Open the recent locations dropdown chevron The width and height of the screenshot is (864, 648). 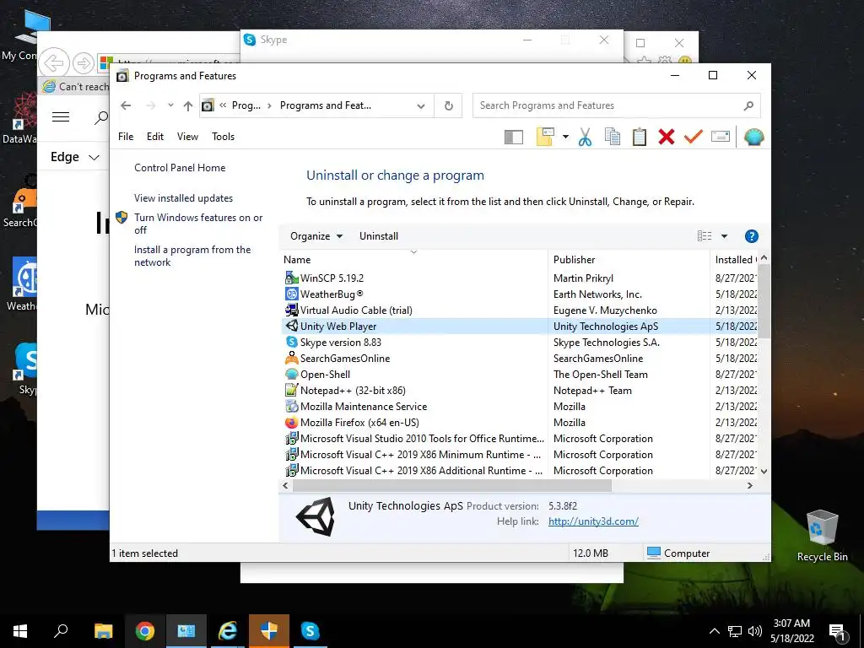tap(170, 105)
